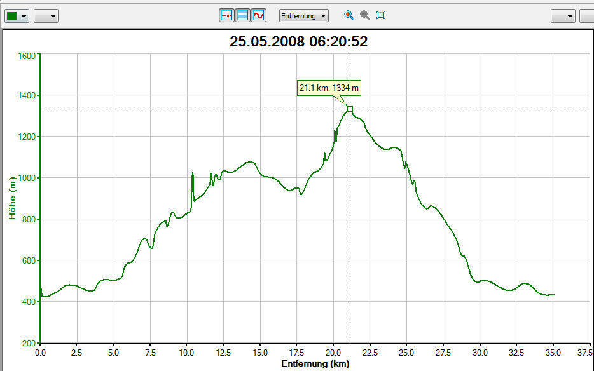Click the 30.0 distance axis label
The height and width of the screenshot is (371, 594).
(480, 353)
